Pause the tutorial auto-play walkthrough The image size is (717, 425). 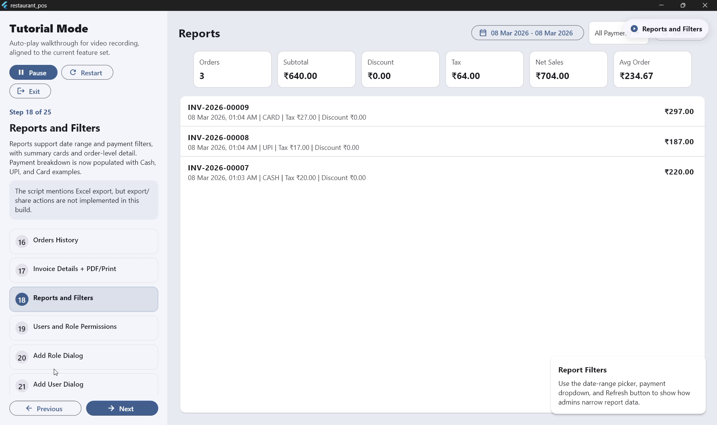(33, 72)
